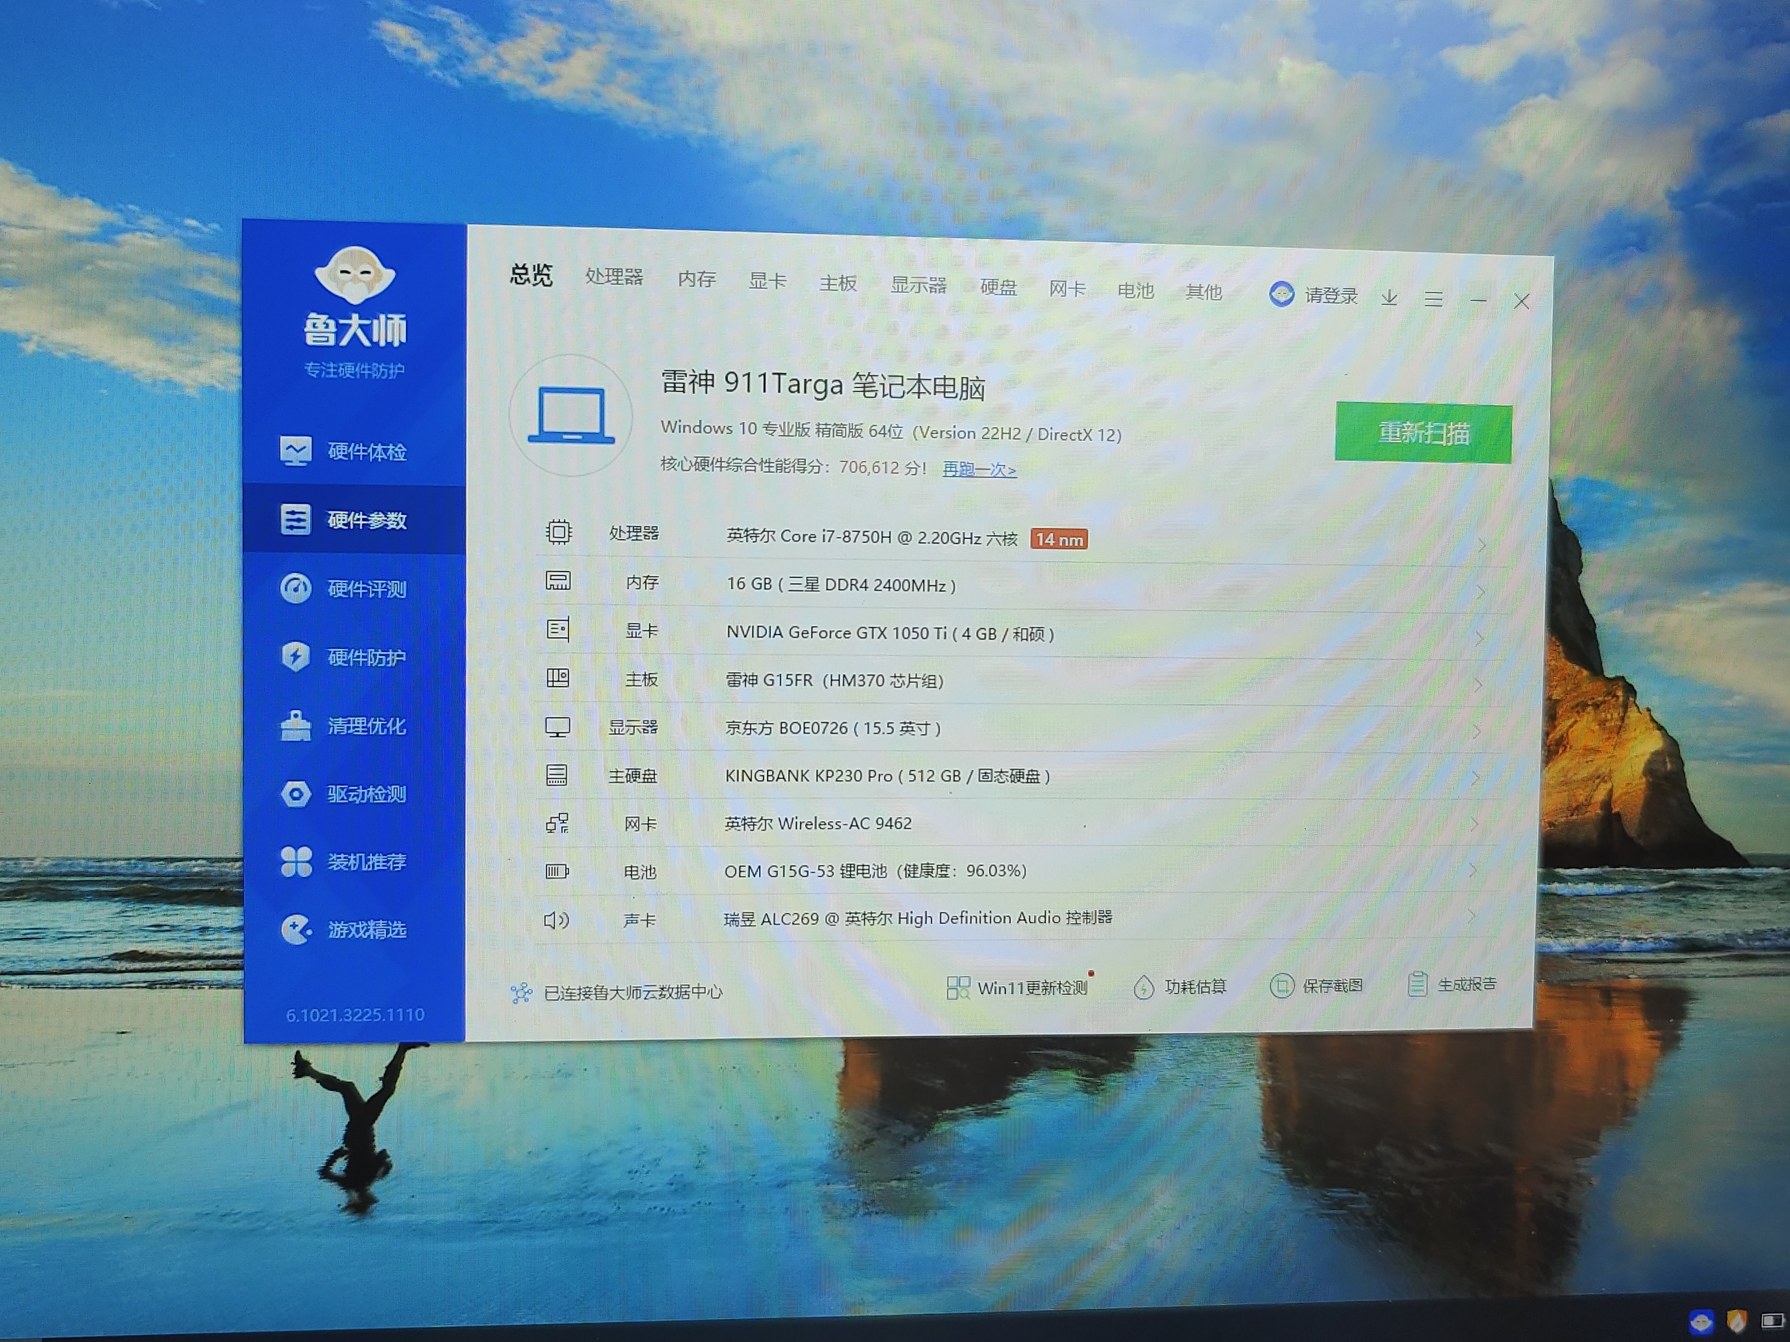Viewport: 1790px width, 1342px height.
Task: Click the 再跑一次 link
Action: click(x=979, y=469)
